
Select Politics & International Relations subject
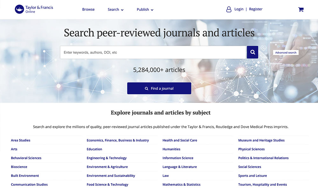click(x=263, y=158)
